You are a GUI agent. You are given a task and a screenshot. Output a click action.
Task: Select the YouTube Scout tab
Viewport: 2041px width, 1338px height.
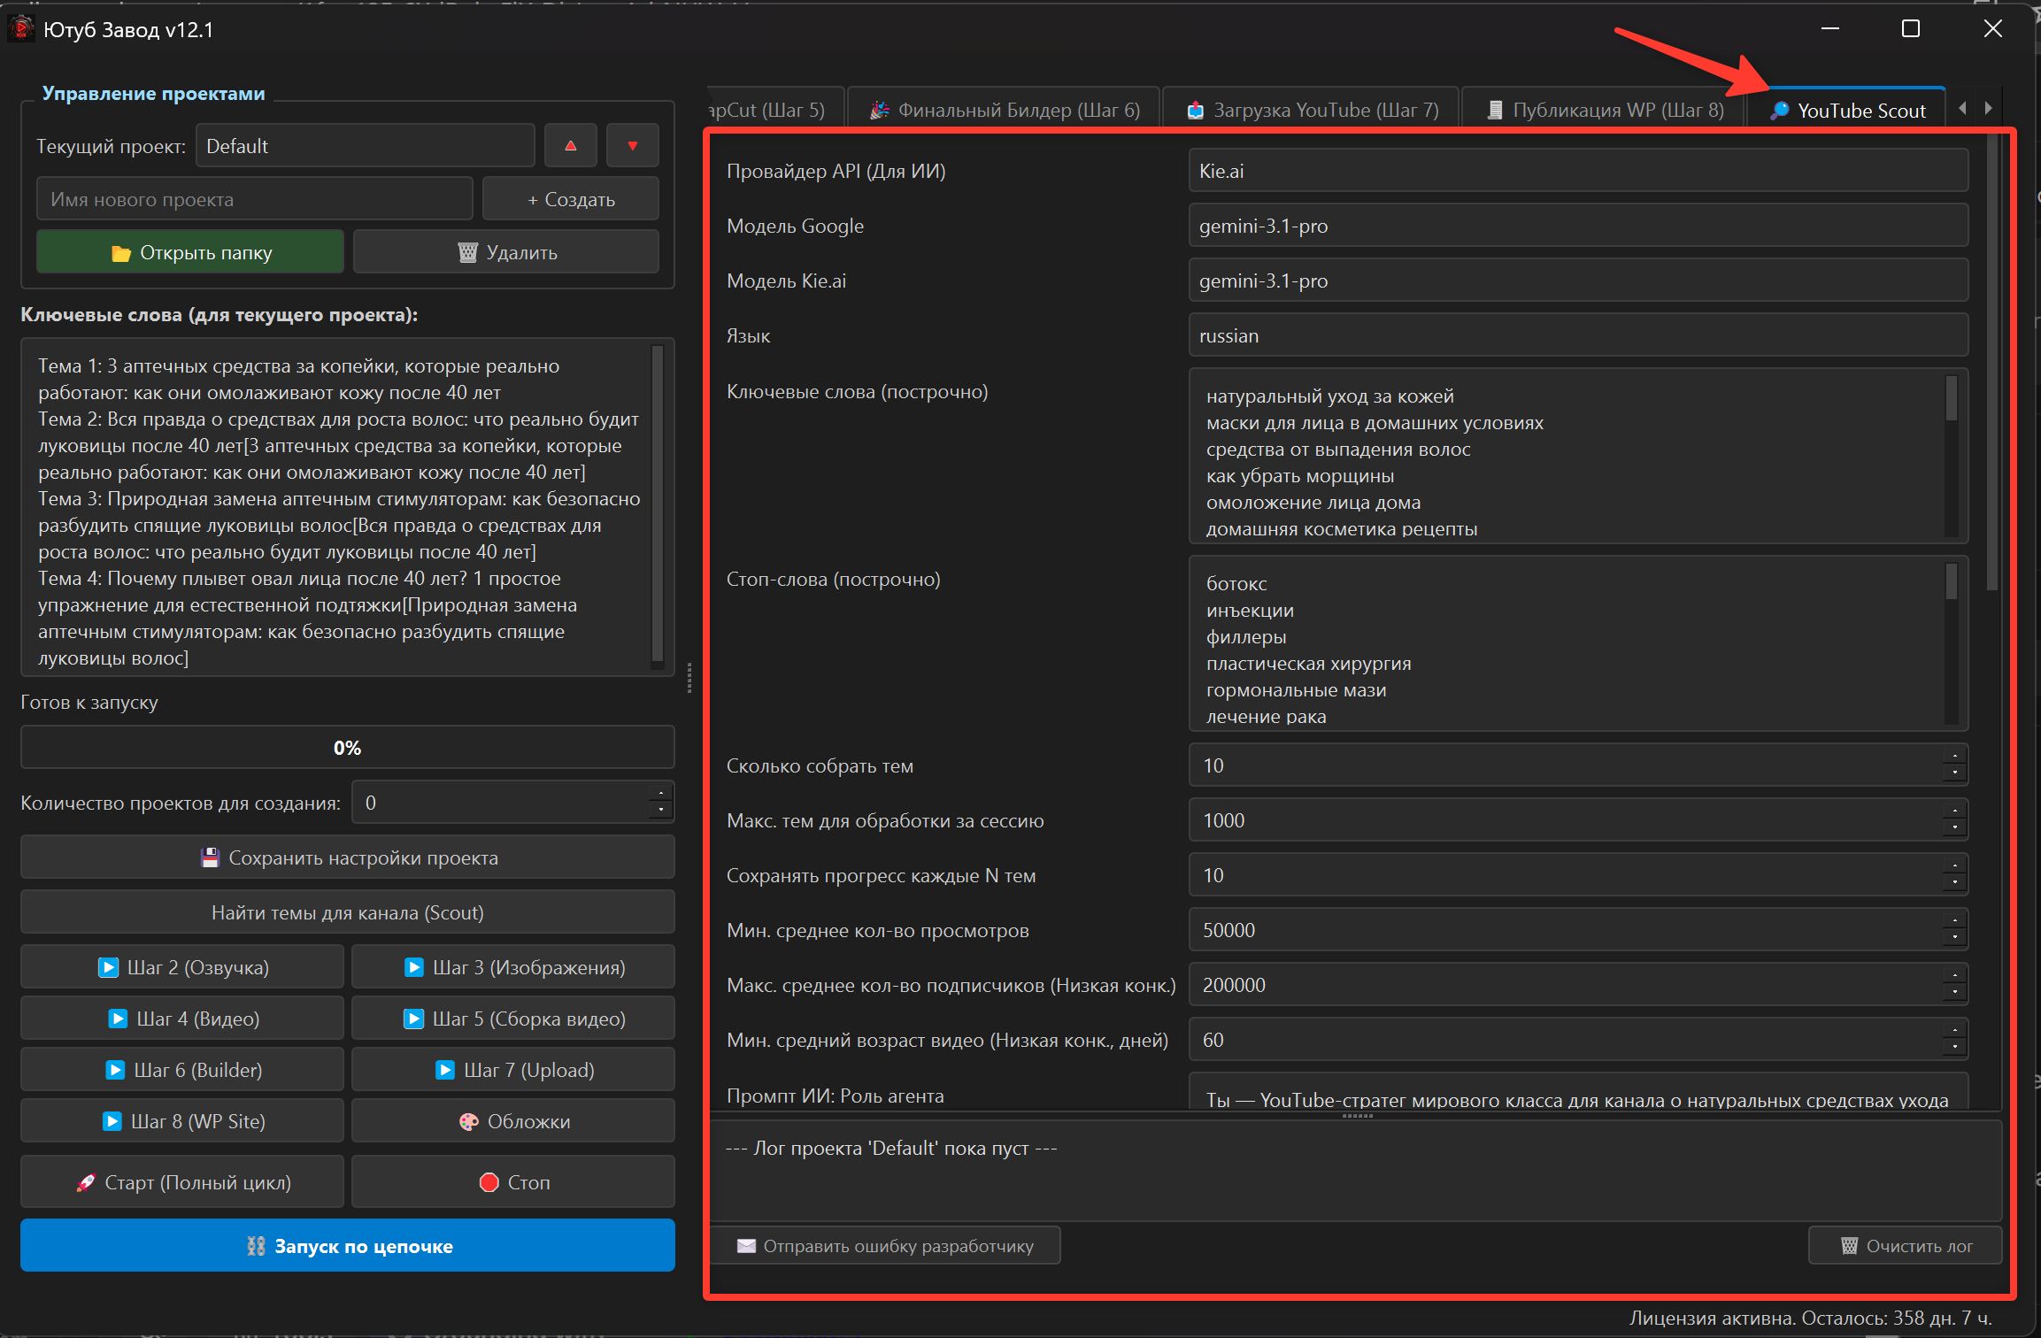pyautogui.click(x=1846, y=110)
